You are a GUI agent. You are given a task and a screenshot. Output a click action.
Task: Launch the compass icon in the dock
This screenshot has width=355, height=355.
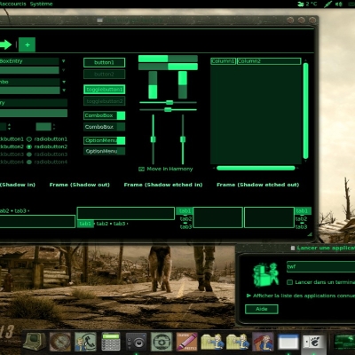tap(60, 342)
